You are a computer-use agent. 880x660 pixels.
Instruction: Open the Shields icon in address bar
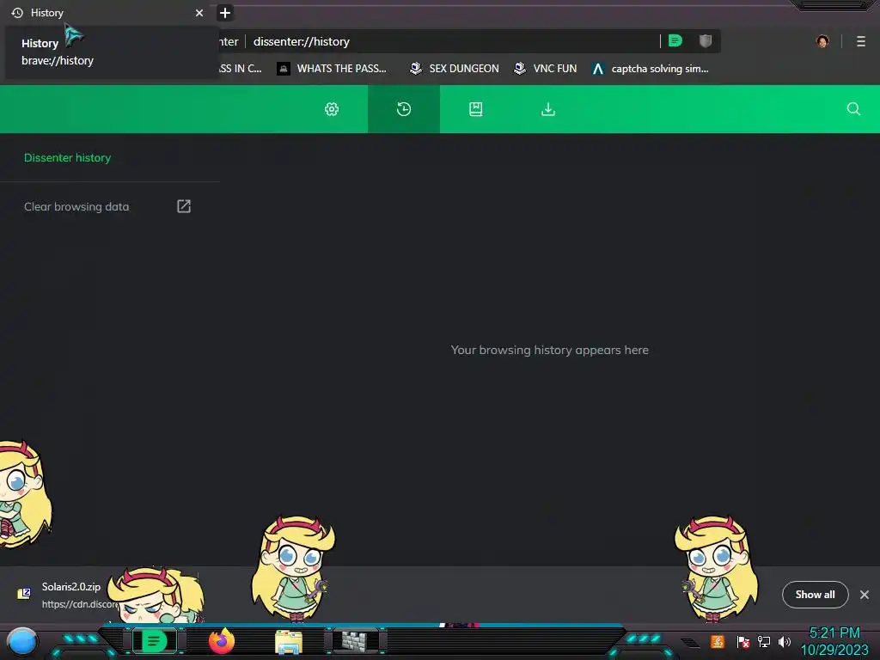706,40
